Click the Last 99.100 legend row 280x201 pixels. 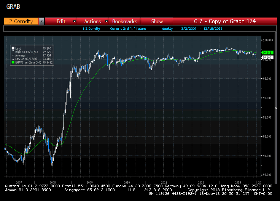(32, 48)
